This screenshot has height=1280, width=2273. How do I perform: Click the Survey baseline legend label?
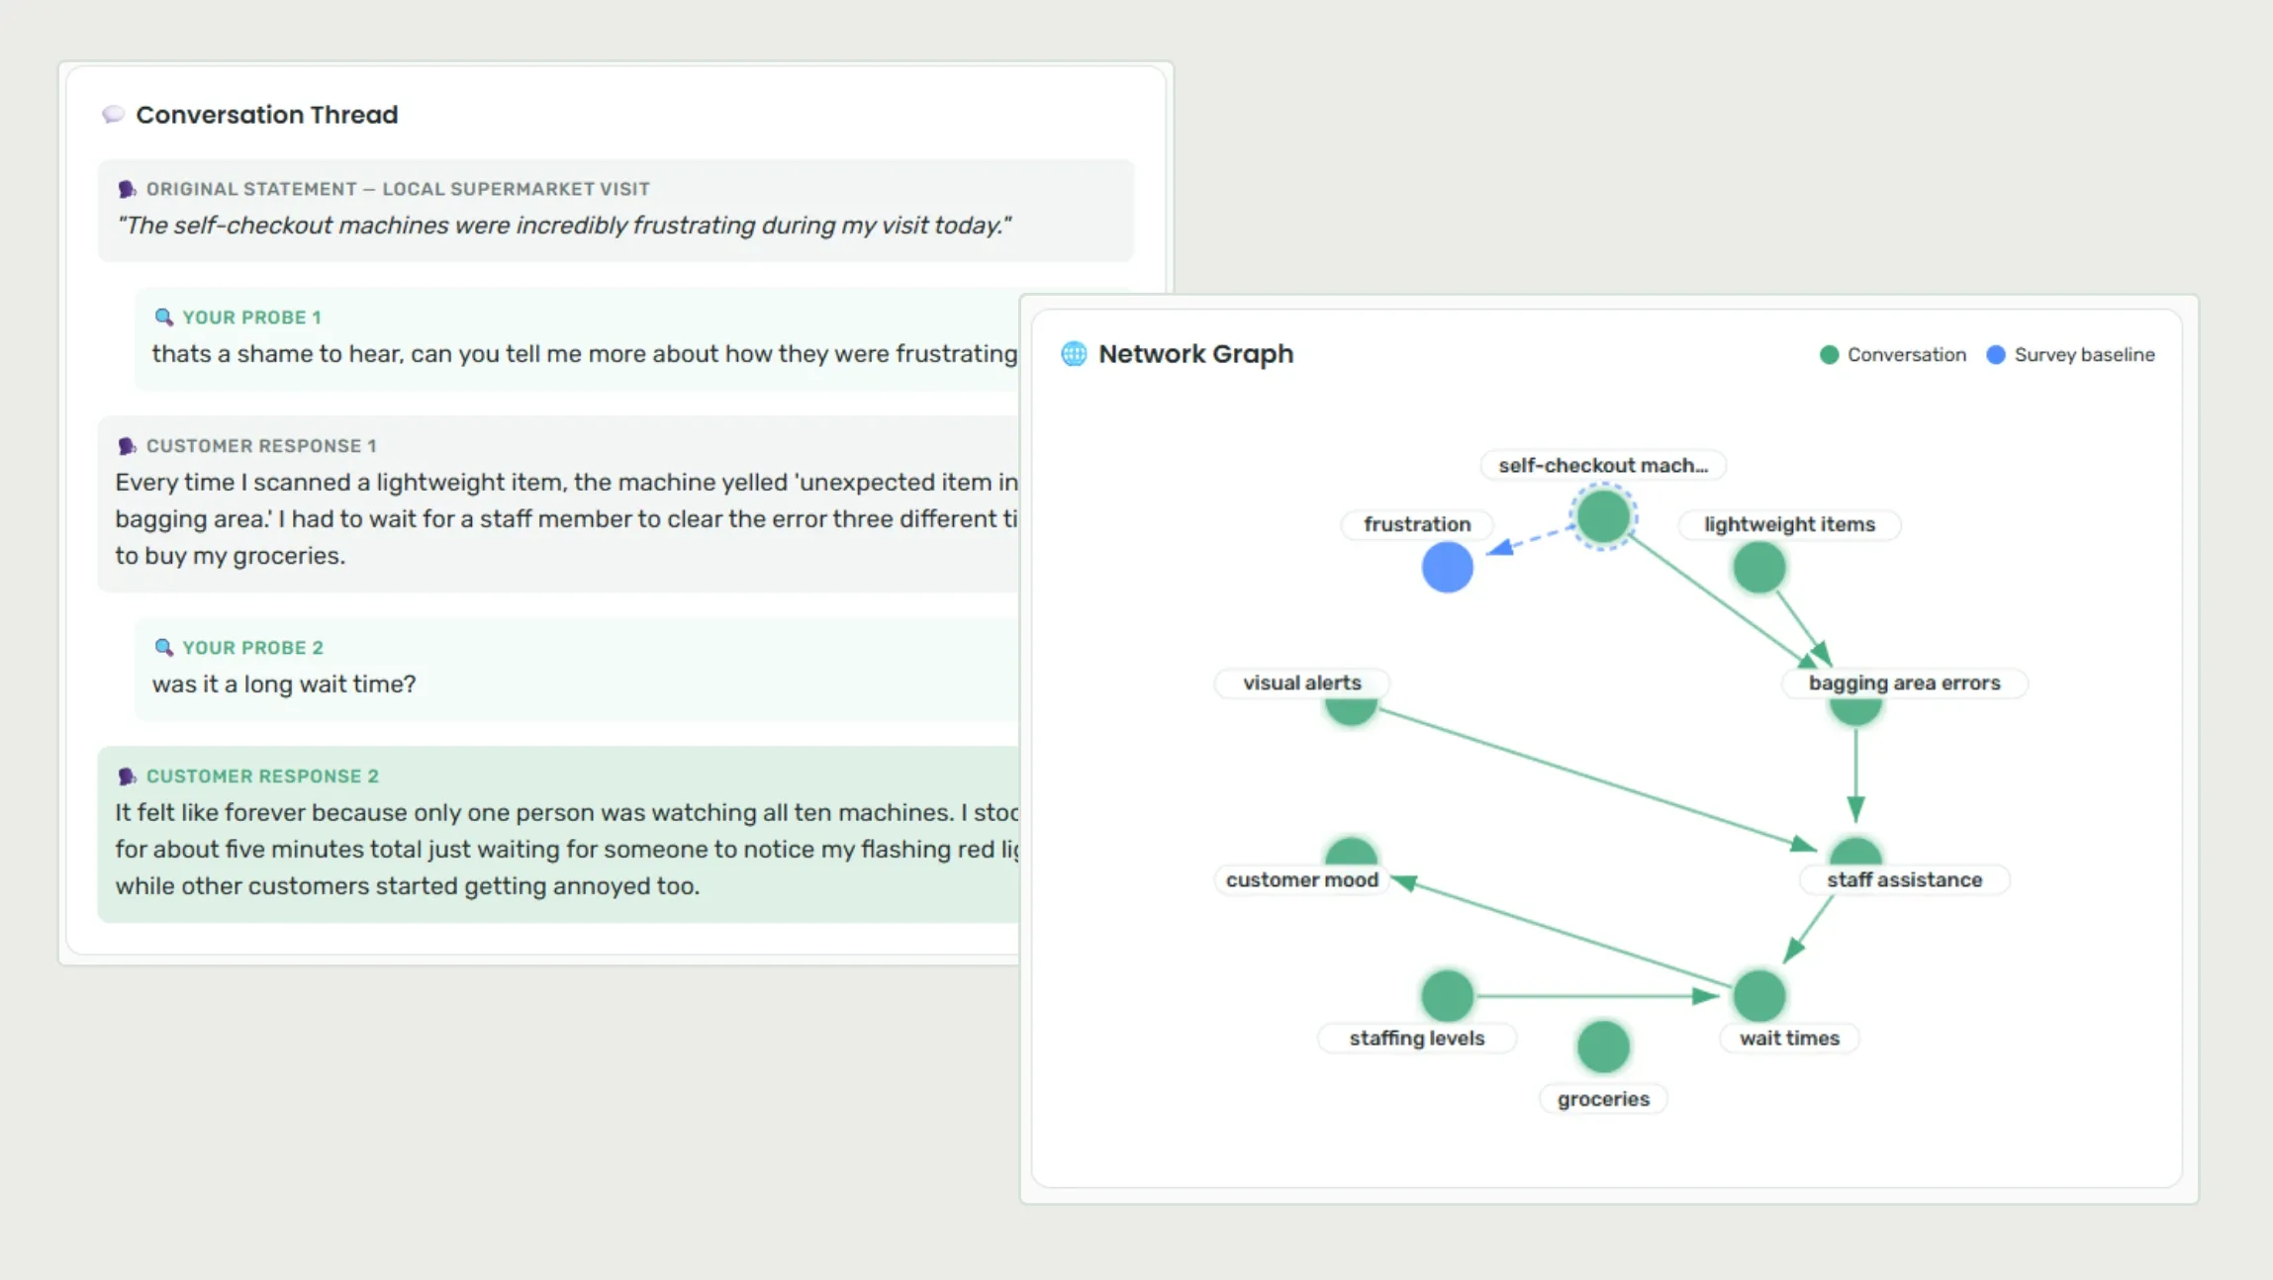pyautogui.click(x=2084, y=355)
